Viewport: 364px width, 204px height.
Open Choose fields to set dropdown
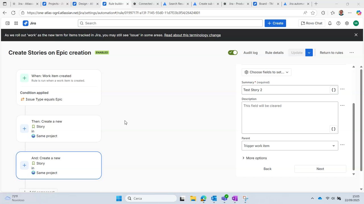(x=266, y=72)
